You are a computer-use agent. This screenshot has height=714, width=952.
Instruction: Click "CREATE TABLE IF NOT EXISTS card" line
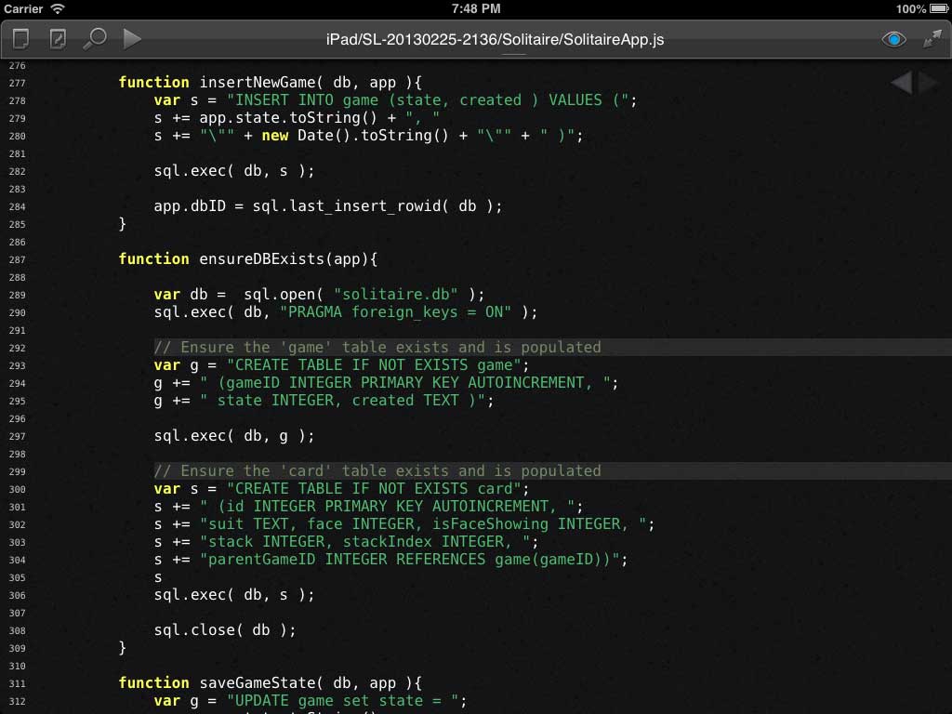341,489
